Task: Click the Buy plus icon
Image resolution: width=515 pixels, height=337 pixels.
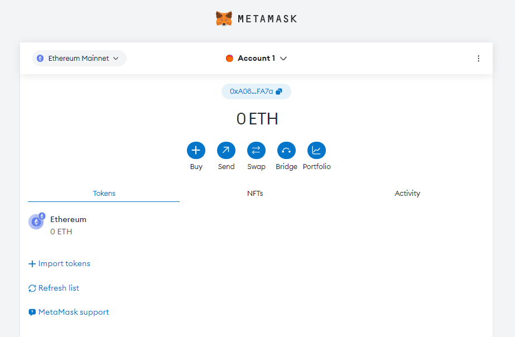Action: coord(196,150)
